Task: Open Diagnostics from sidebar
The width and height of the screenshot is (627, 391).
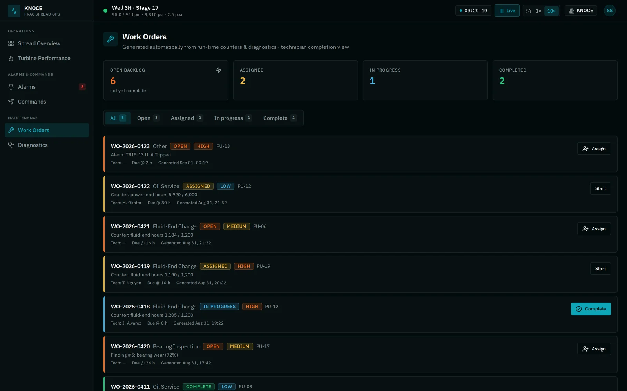Action: 47,145
